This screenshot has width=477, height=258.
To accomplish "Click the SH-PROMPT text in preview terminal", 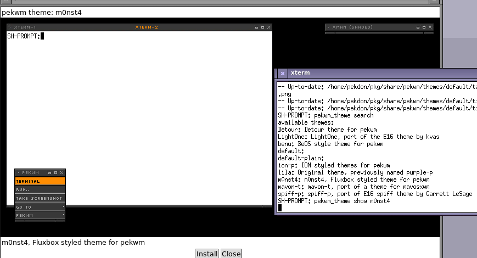I will pyautogui.click(x=24, y=36).
